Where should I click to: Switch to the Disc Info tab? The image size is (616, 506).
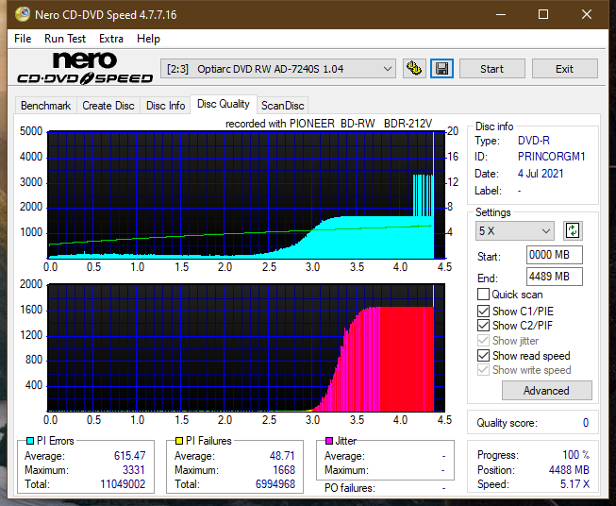(165, 106)
